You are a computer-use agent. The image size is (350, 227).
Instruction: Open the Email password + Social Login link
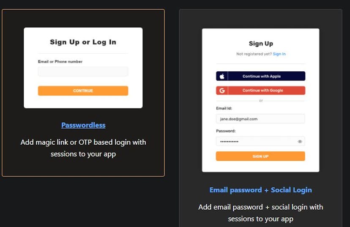click(x=260, y=190)
